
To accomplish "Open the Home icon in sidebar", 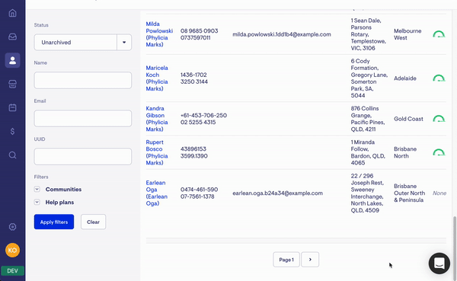I will [x=12, y=13].
